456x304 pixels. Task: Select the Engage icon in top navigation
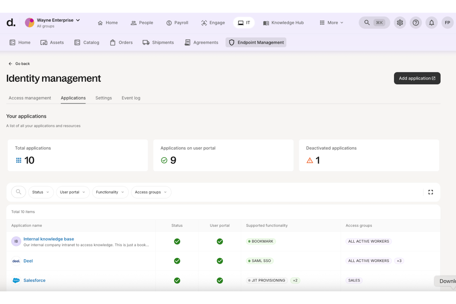204,22
